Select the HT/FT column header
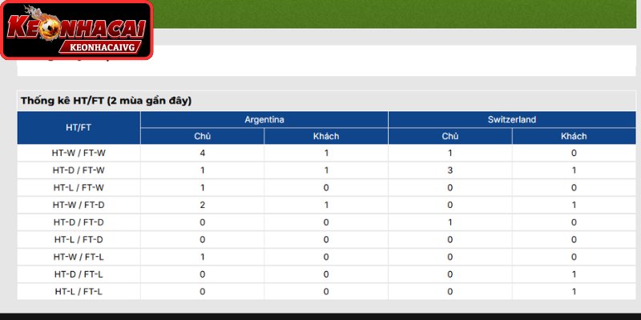Image resolution: width=641 pixels, height=320 pixels. click(x=79, y=127)
